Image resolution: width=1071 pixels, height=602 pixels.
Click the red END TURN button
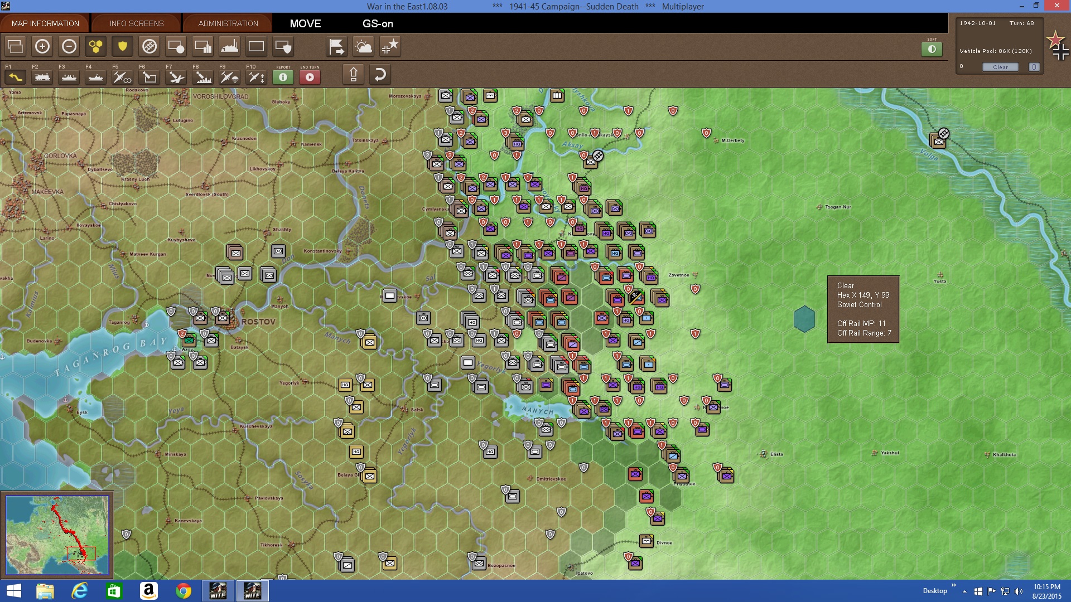310,77
